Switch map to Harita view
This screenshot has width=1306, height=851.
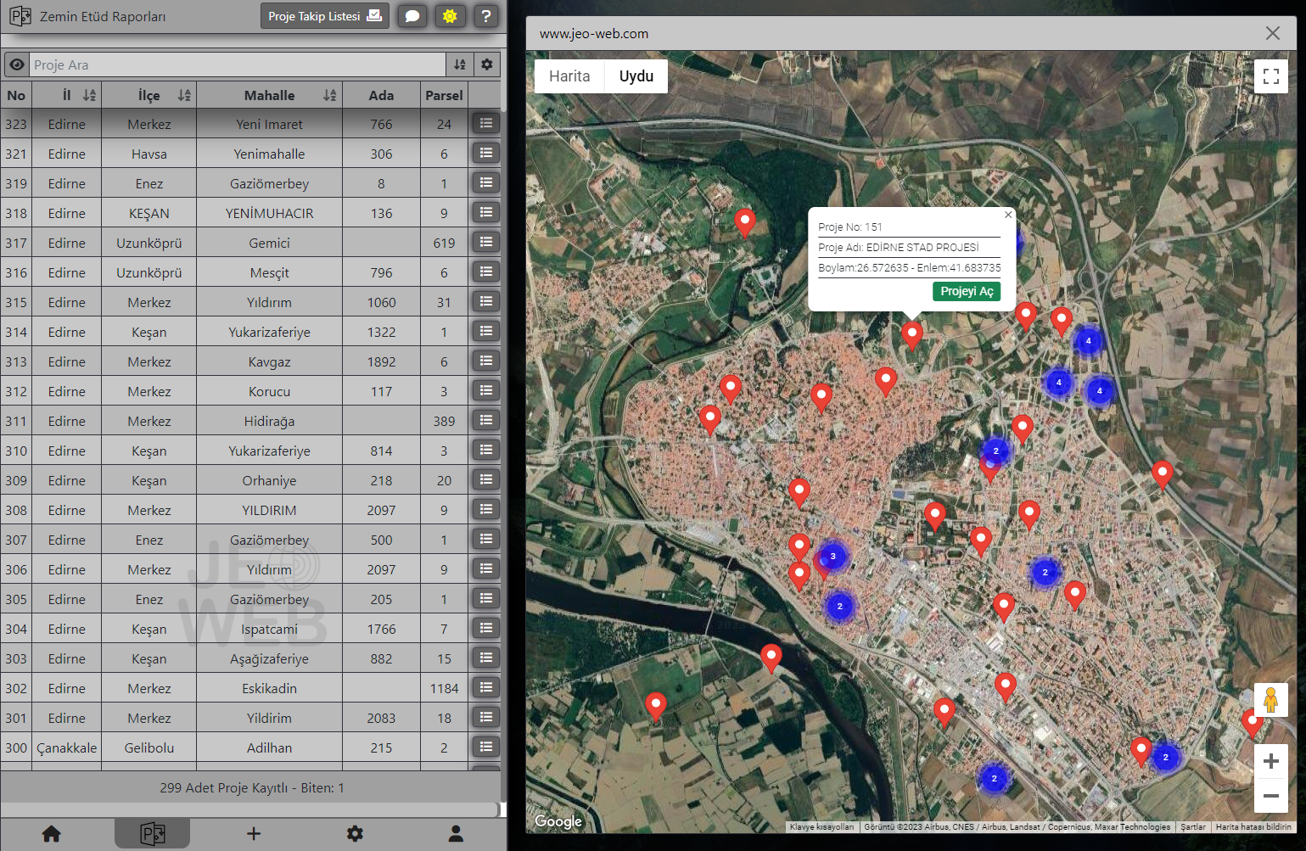pyautogui.click(x=569, y=76)
